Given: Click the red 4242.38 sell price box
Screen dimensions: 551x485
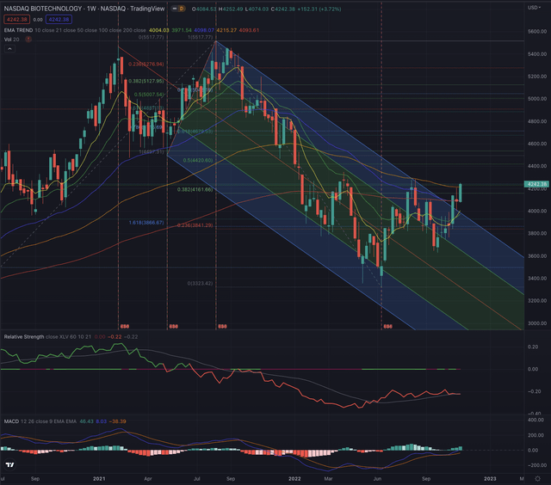Looking at the screenshot, I should pyautogui.click(x=17, y=20).
